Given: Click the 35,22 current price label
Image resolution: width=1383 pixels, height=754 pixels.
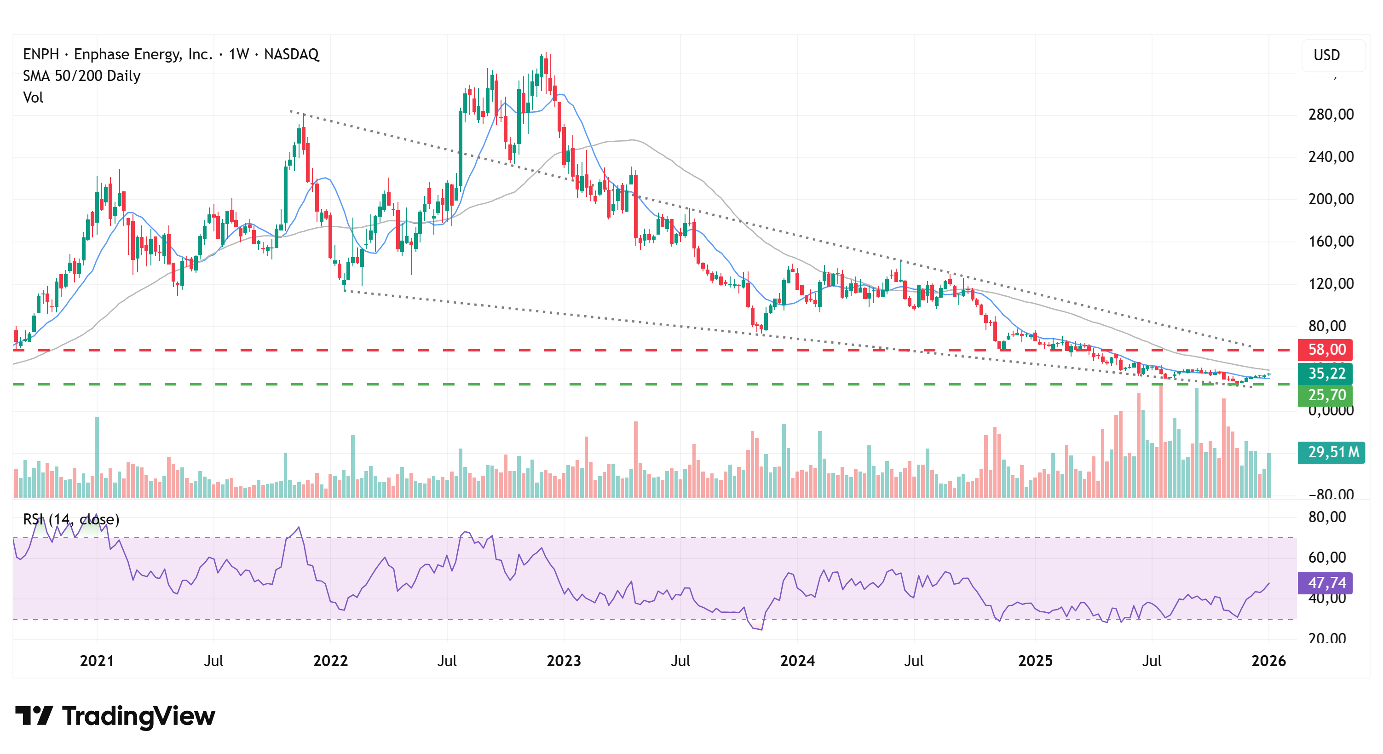Looking at the screenshot, I should tap(1325, 374).
